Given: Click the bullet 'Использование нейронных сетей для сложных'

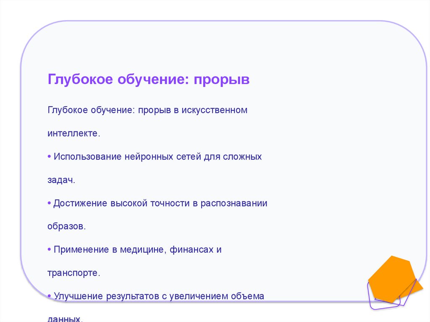Looking at the screenshot, I should click(155, 156).
